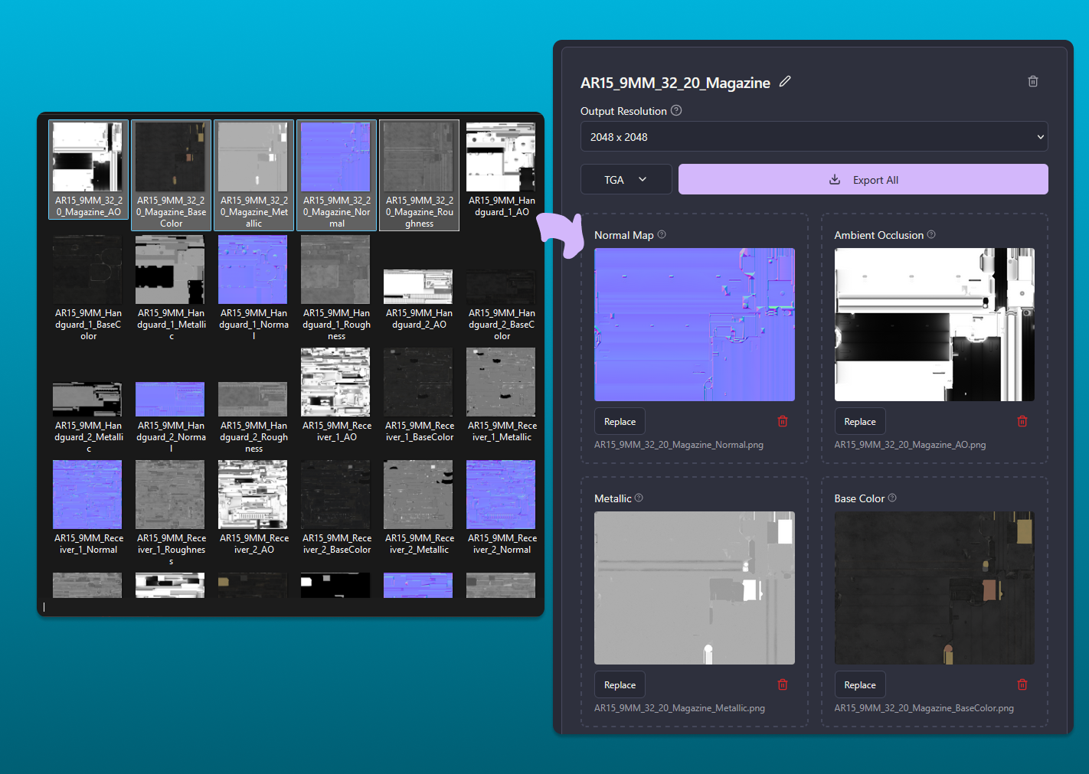Select AR15_9MM_Handguard_1_Roughness file thumbnail

click(335, 269)
